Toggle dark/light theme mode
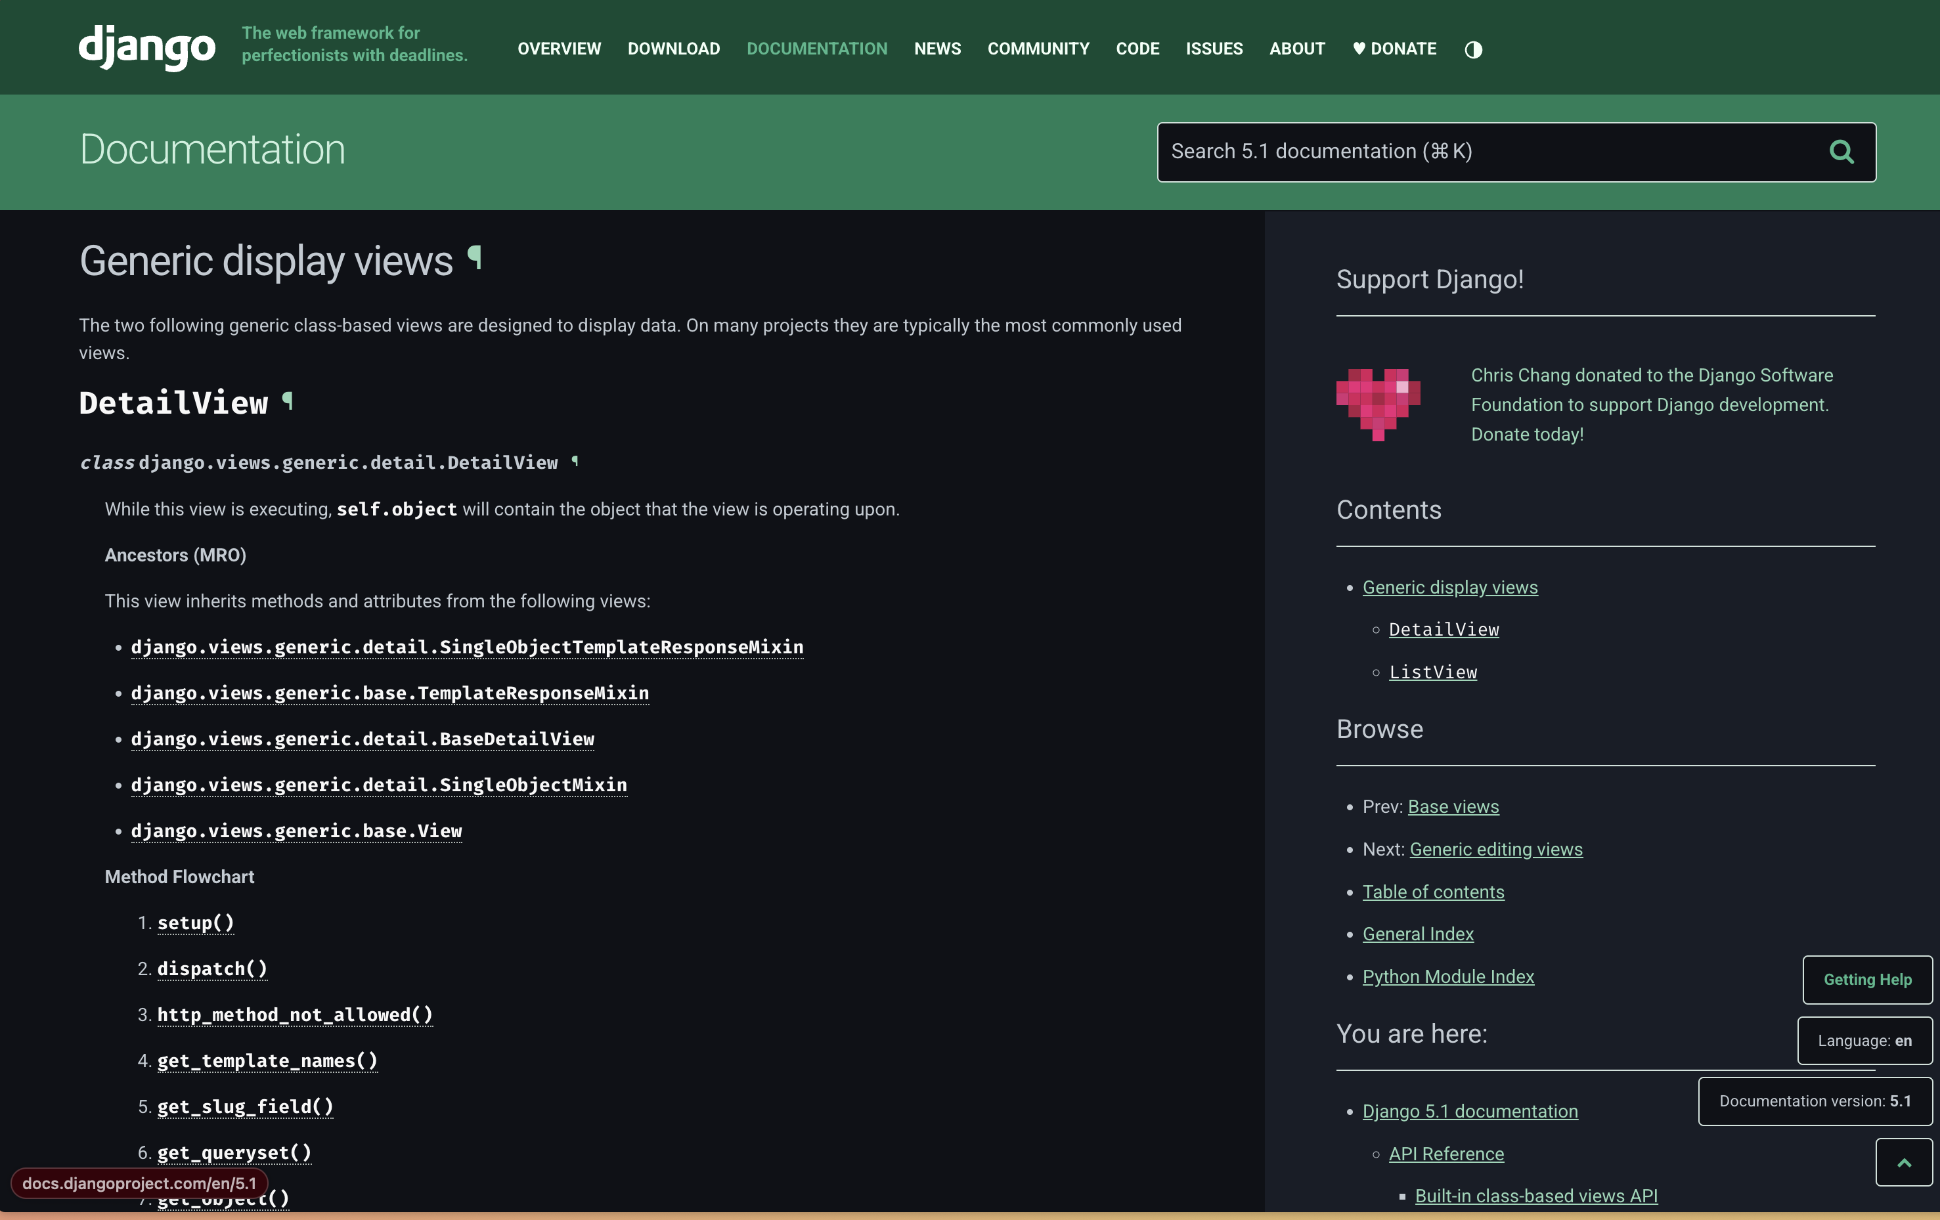The image size is (1940, 1220). tap(1474, 49)
